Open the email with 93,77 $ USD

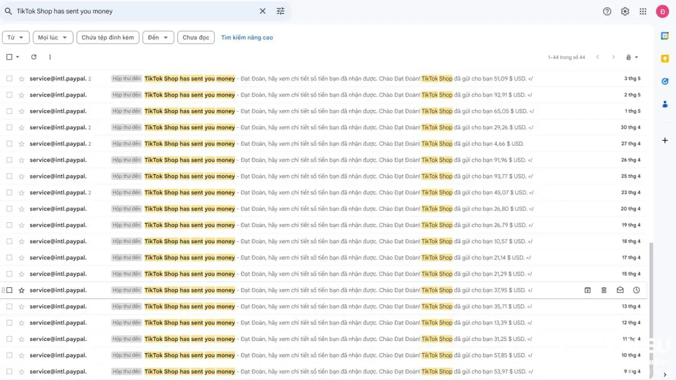pyautogui.click(x=323, y=176)
